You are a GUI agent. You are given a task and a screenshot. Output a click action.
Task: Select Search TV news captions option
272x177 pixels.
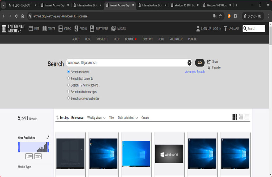point(69,85)
